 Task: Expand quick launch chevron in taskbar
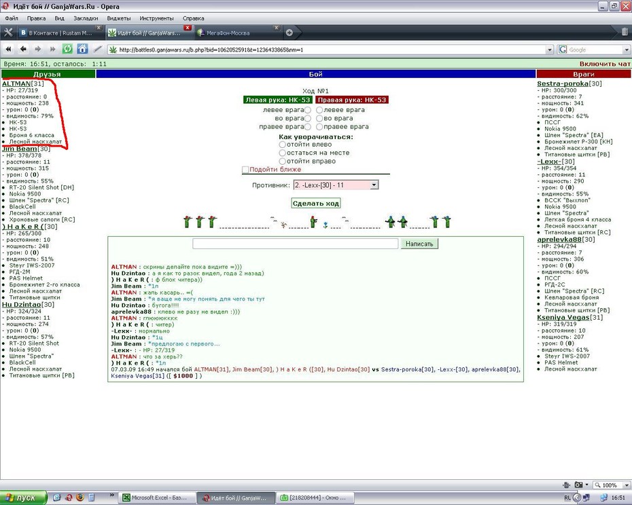[112, 495]
